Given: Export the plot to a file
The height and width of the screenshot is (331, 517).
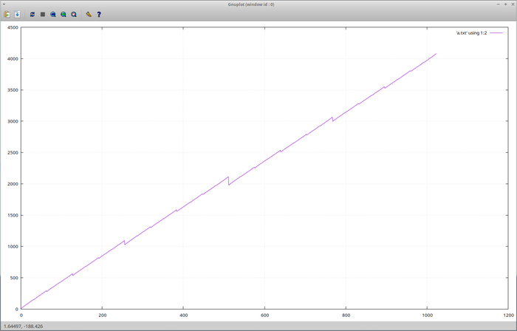Looking at the screenshot, I should pos(17,14).
